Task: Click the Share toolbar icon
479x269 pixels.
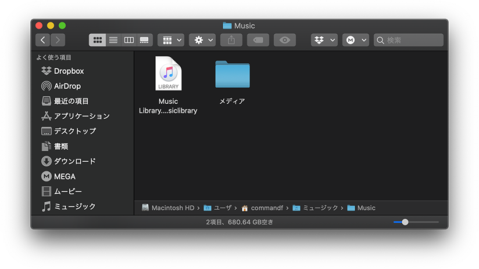Action: [x=231, y=40]
